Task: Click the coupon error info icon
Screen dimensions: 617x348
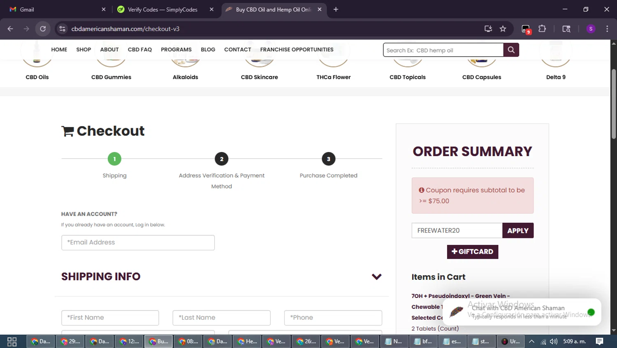Action: pyautogui.click(x=422, y=190)
